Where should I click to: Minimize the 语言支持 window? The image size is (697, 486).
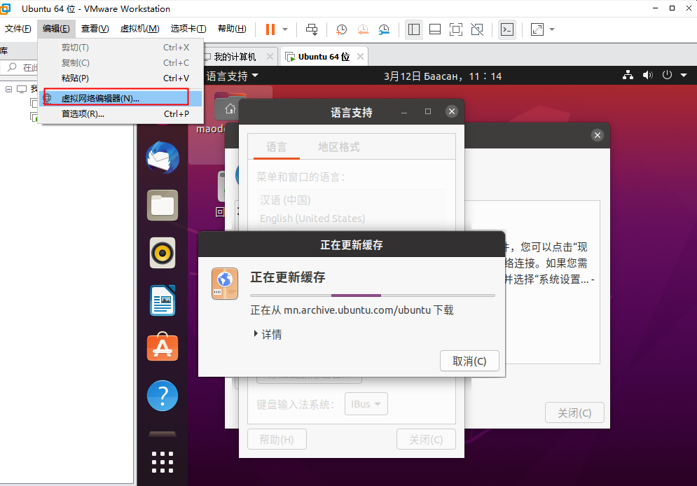pyautogui.click(x=404, y=112)
